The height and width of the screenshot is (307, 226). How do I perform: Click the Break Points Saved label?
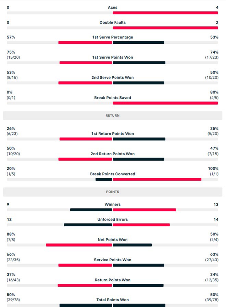(x=113, y=98)
